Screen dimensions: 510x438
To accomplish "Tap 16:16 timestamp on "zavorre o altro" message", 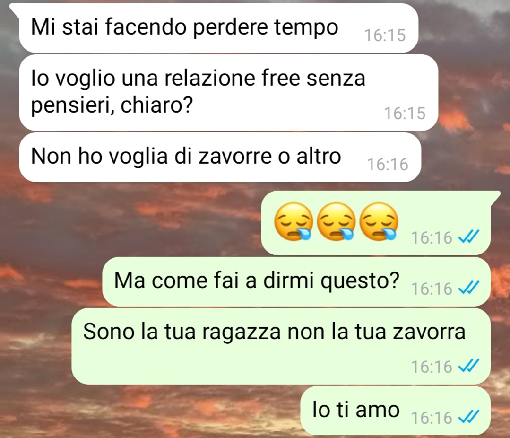I will [x=388, y=164].
